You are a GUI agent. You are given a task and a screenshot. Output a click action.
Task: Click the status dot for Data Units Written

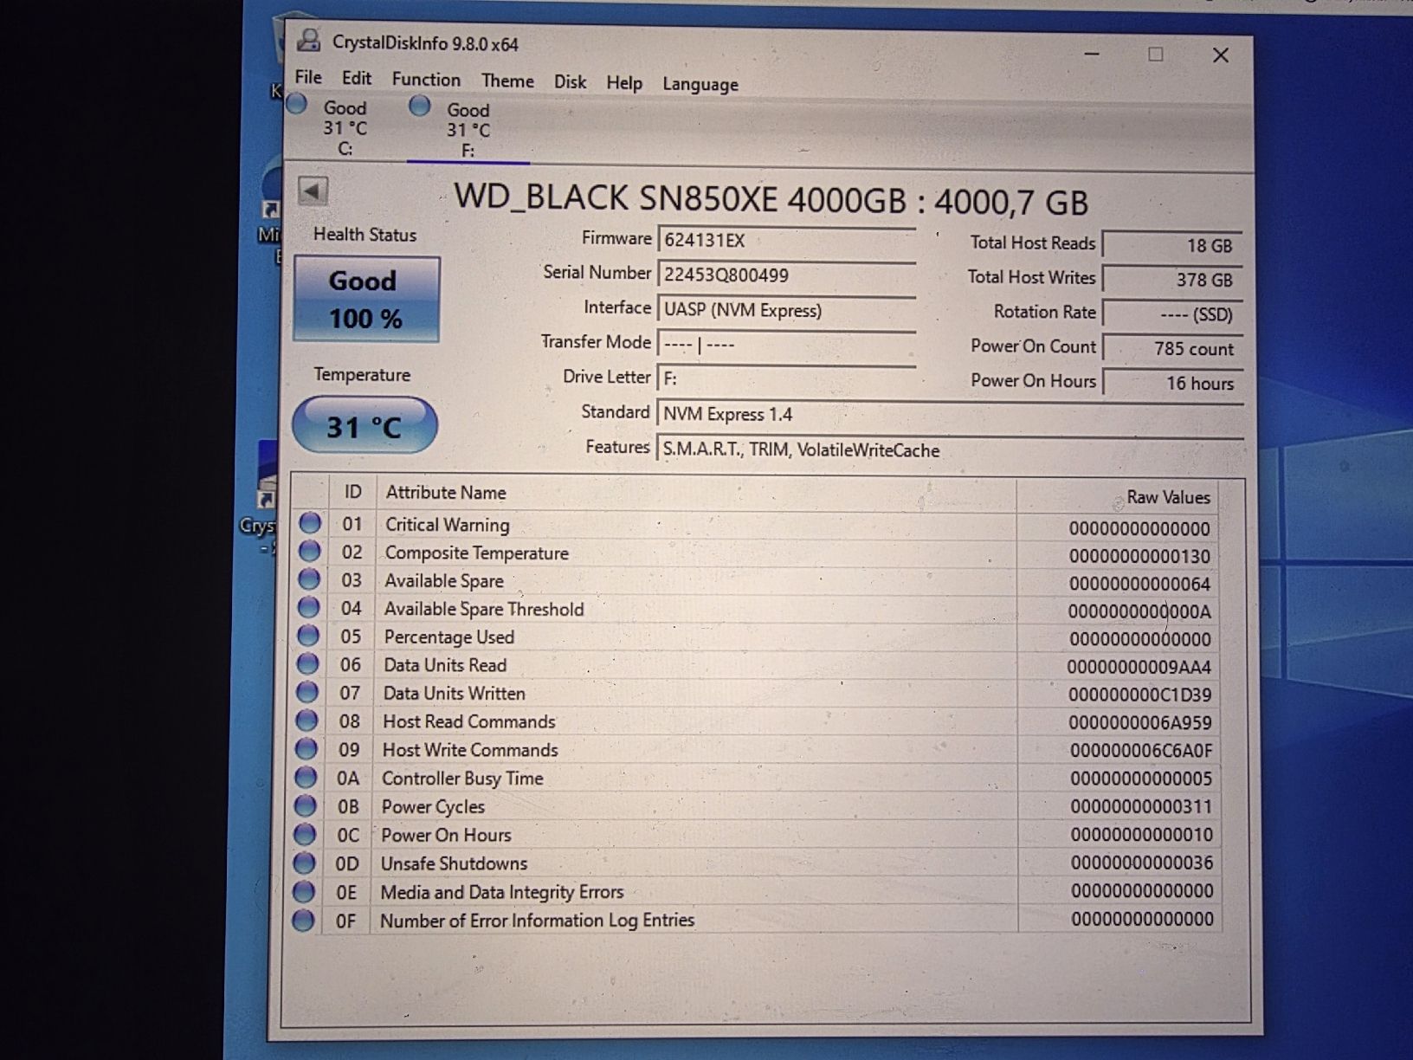pos(307,692)
